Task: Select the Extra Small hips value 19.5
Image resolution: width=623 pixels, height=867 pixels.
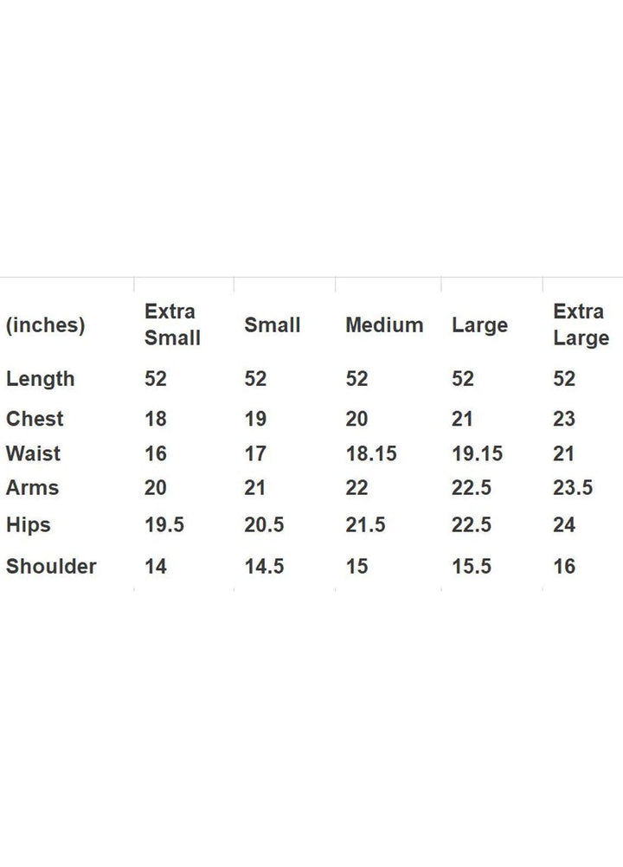Action: coord(164,524)
